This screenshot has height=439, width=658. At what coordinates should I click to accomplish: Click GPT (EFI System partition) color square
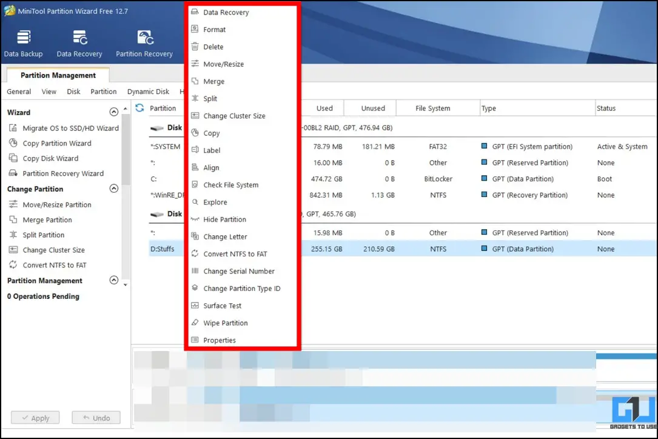484,146
